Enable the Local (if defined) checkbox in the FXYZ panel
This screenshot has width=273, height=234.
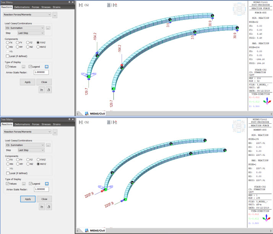click(7, 56)
